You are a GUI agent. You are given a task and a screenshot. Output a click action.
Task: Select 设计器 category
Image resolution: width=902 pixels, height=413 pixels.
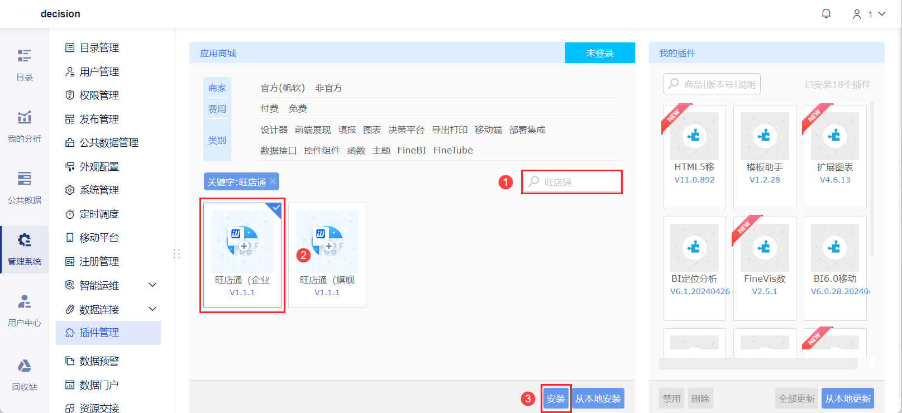[274, 129]
